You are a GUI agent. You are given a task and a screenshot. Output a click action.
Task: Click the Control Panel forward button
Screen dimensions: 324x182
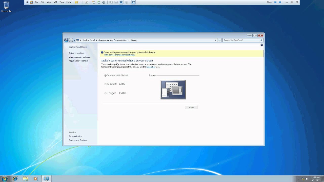[71, 40]
